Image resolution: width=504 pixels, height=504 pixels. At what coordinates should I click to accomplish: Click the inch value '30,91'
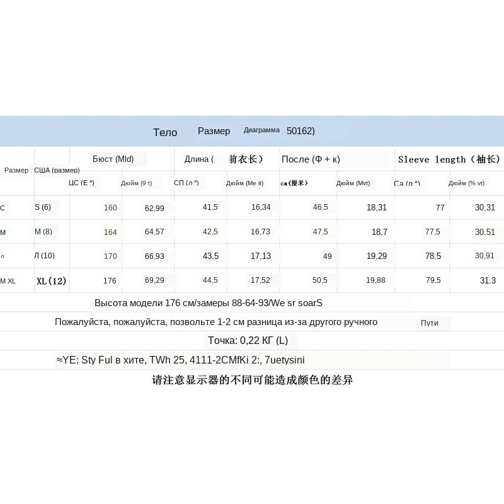(x=484, y=256)
